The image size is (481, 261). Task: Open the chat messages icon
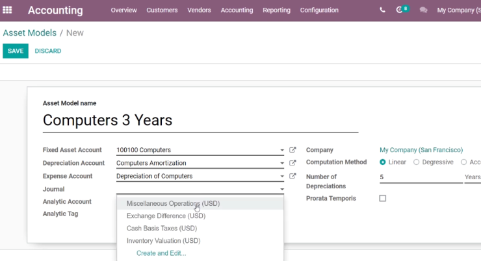click(423, 10)
